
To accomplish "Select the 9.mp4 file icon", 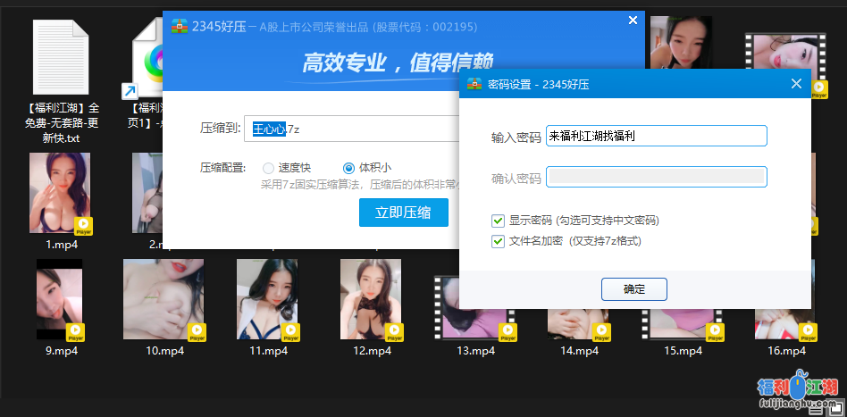I will pyautogui.click(x=61, y=300).
